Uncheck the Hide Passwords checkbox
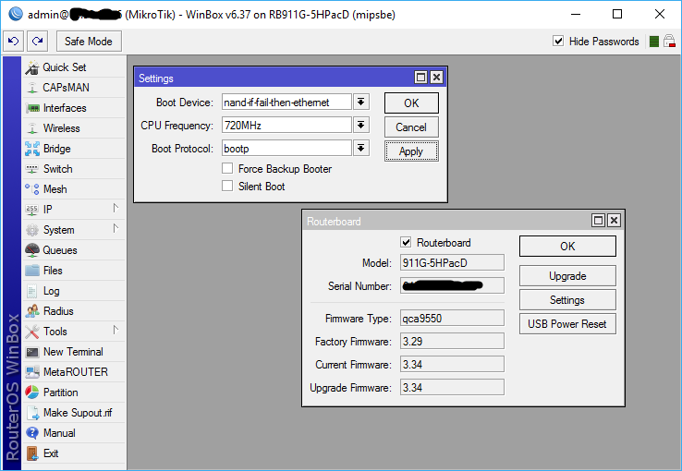Screen dimensions: 682x471 pos(558,42)
